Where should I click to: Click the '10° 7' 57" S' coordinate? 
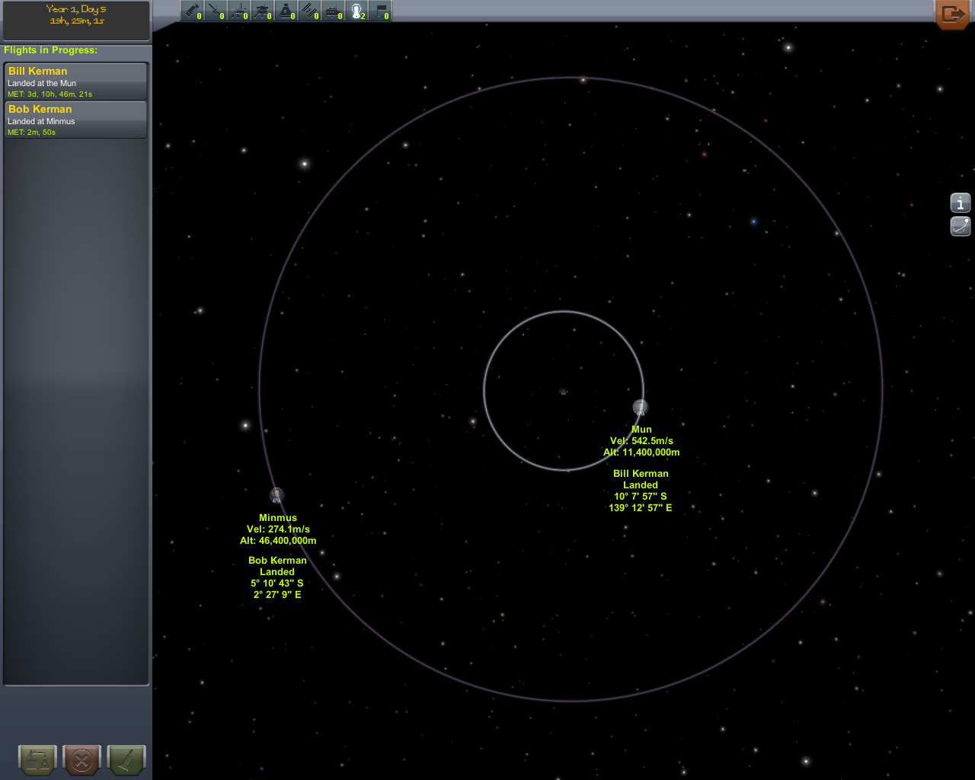(641, 497)
